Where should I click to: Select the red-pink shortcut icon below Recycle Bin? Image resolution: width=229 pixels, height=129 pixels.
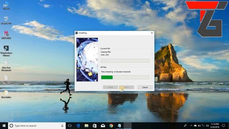[x=6, y=35]
